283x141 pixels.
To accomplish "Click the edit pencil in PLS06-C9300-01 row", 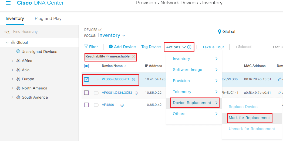I will pos(279,79).
